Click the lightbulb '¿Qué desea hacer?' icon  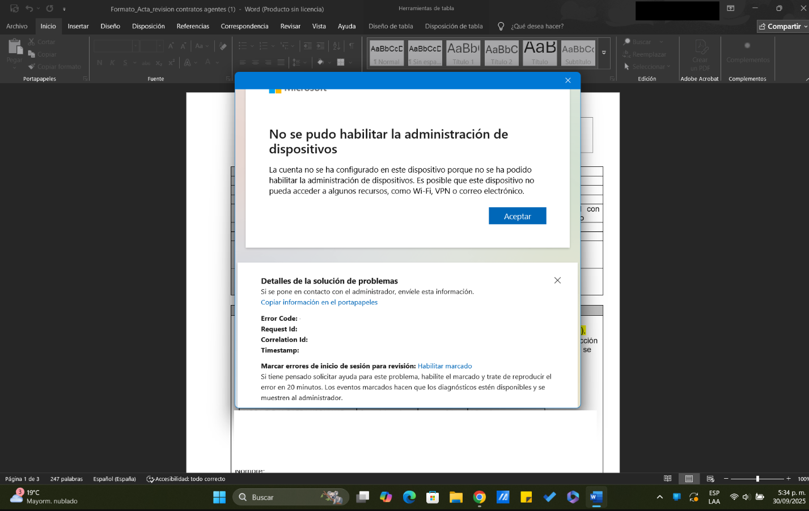(x=501, y=26)
